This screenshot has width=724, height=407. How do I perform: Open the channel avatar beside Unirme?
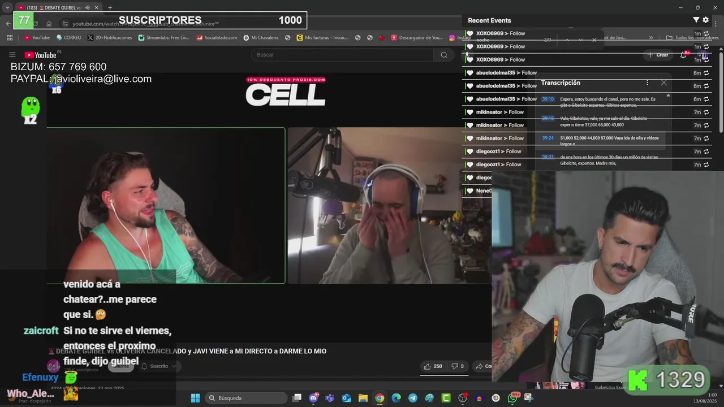point(53,366)
